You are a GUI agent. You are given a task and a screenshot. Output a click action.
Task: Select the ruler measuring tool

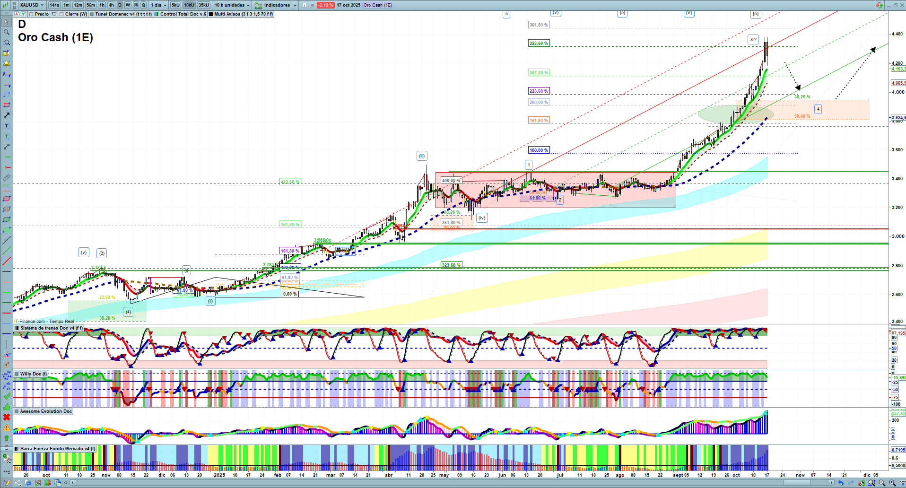[x=7, y=178]
